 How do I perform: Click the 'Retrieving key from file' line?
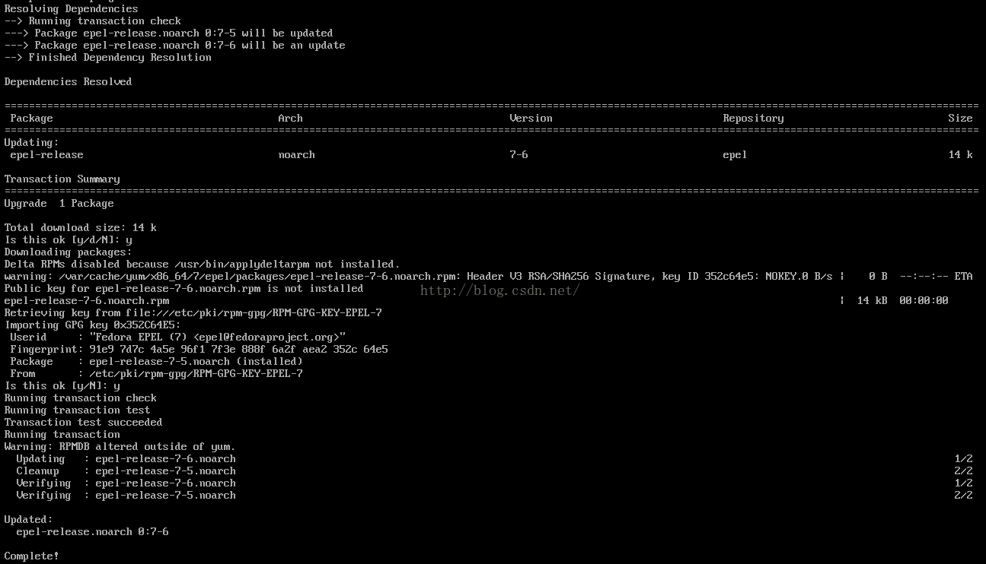click(x=193, y=313)
